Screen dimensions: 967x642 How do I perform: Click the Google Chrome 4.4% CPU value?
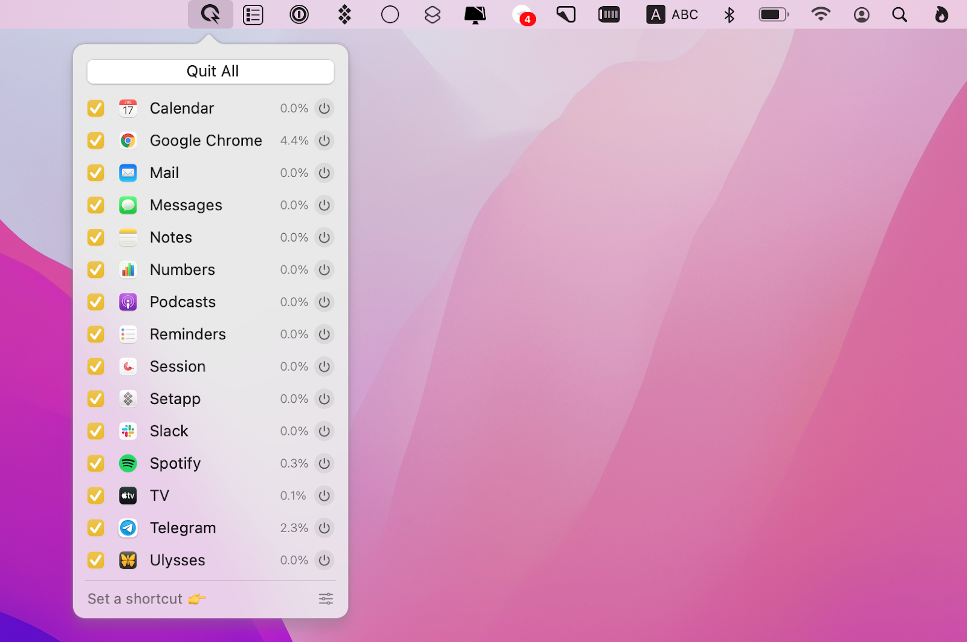(x=294, y=141)
